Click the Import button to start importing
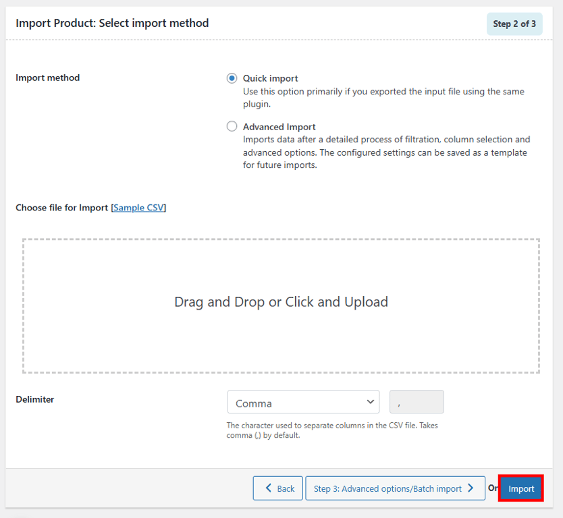This screenshot has height=518, width=563. (x=520, y=488)
